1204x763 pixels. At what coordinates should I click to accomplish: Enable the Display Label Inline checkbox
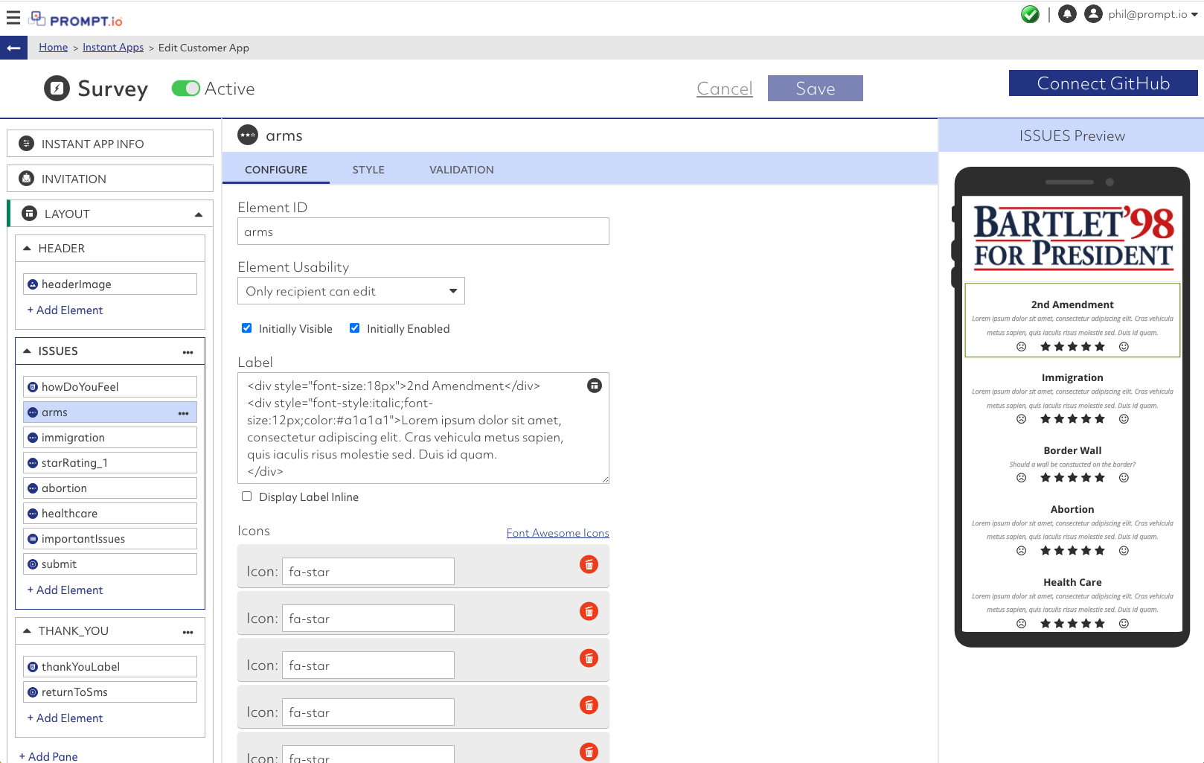point(246,496)
